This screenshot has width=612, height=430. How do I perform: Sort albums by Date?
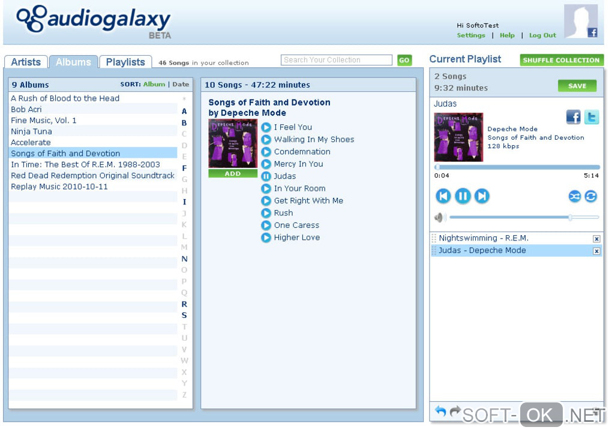coord(181,85)
